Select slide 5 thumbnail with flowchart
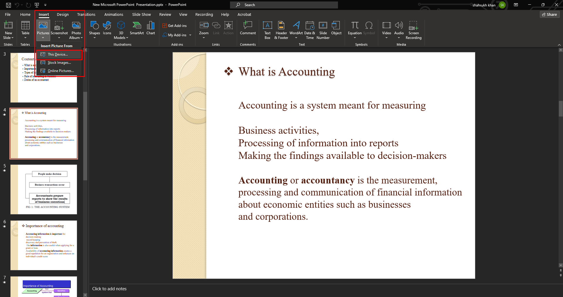The width and height of the screenshot is (563, 297). click(44, 189)
